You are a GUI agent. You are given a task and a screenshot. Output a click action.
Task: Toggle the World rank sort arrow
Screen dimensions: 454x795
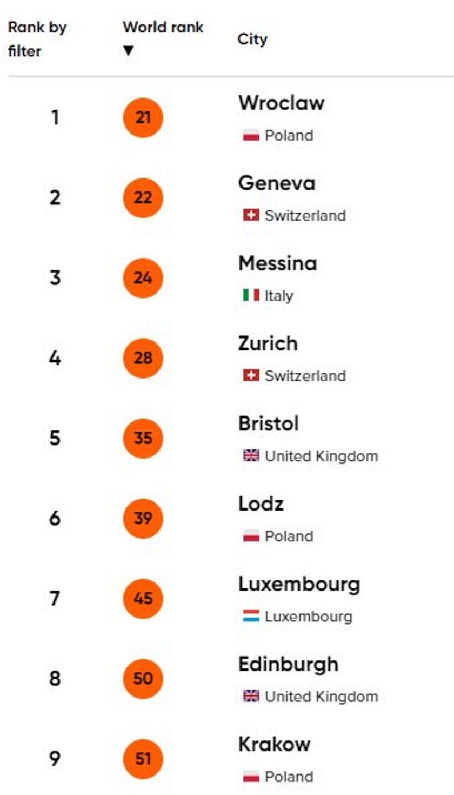pyautogui.click(x=128, y=51)
